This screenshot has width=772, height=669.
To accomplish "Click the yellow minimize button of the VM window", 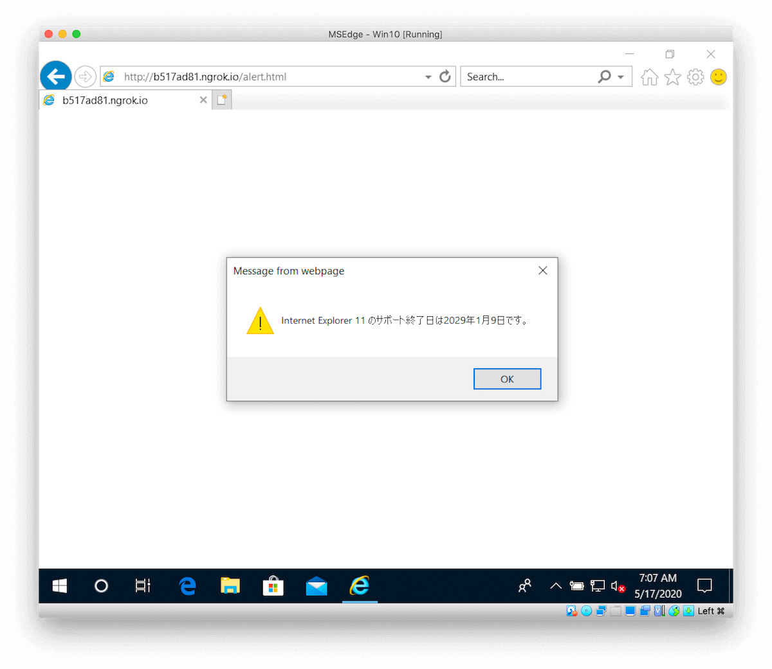I will click(62, 34).
